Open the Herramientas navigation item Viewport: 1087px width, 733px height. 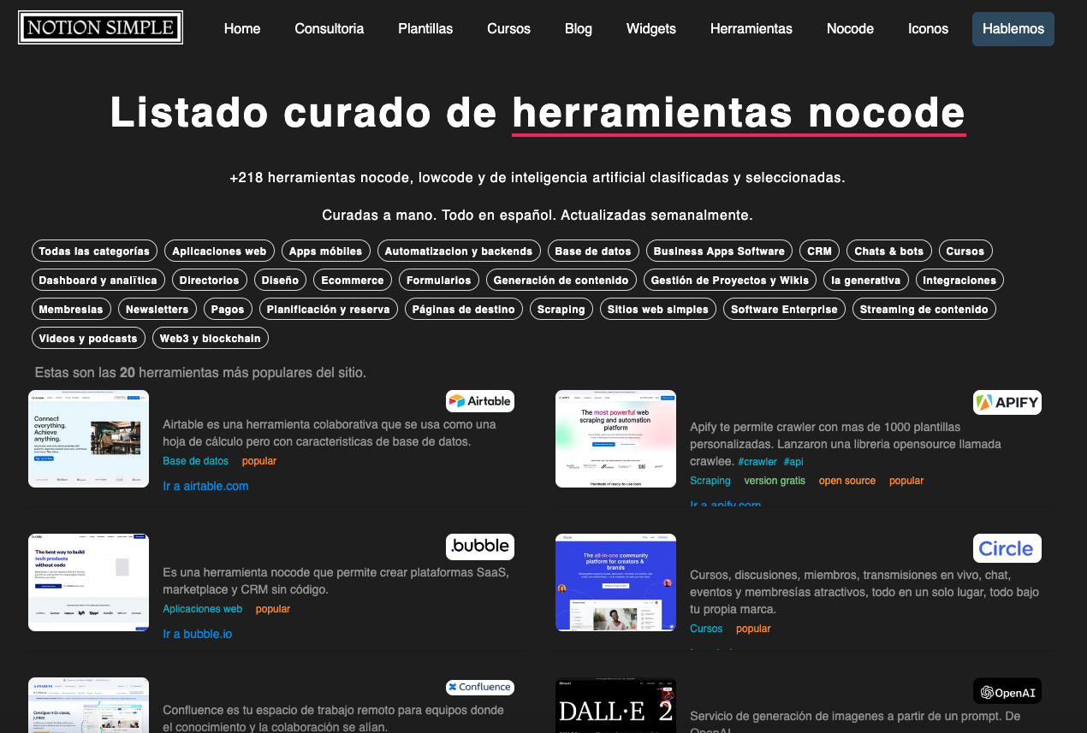click(751, 28)
